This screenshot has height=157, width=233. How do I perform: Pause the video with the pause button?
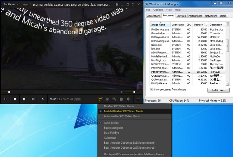[x=6, y=99]
